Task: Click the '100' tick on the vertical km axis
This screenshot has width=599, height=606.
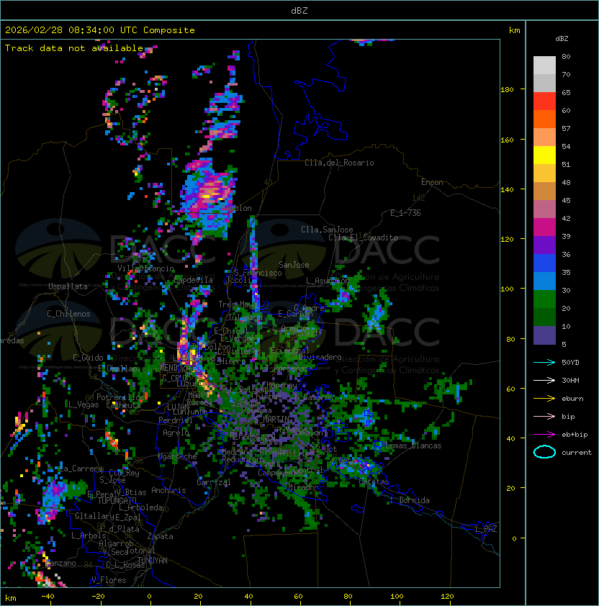Action: coord(507,289)
